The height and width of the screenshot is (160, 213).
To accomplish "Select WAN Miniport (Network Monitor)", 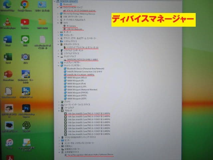I will (81, 90).
